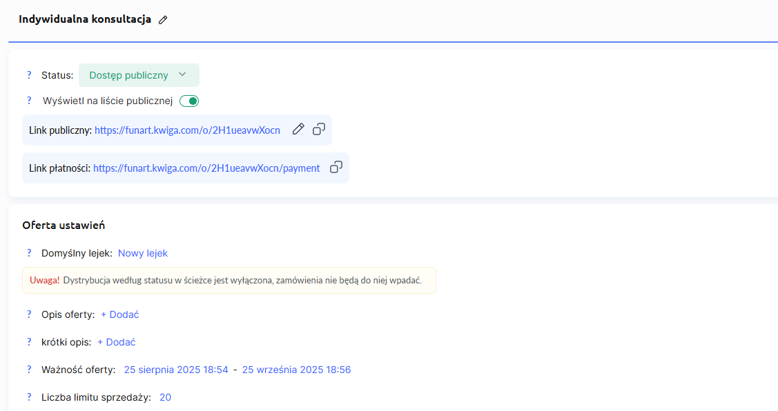Open the 'Dostęp publiczny' status dropdown

click(x=139, y=75)
